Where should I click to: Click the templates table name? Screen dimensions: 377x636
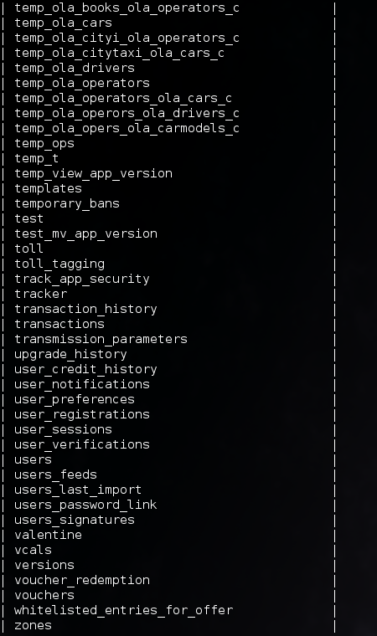pyautogui.click(x=49, y=188)
